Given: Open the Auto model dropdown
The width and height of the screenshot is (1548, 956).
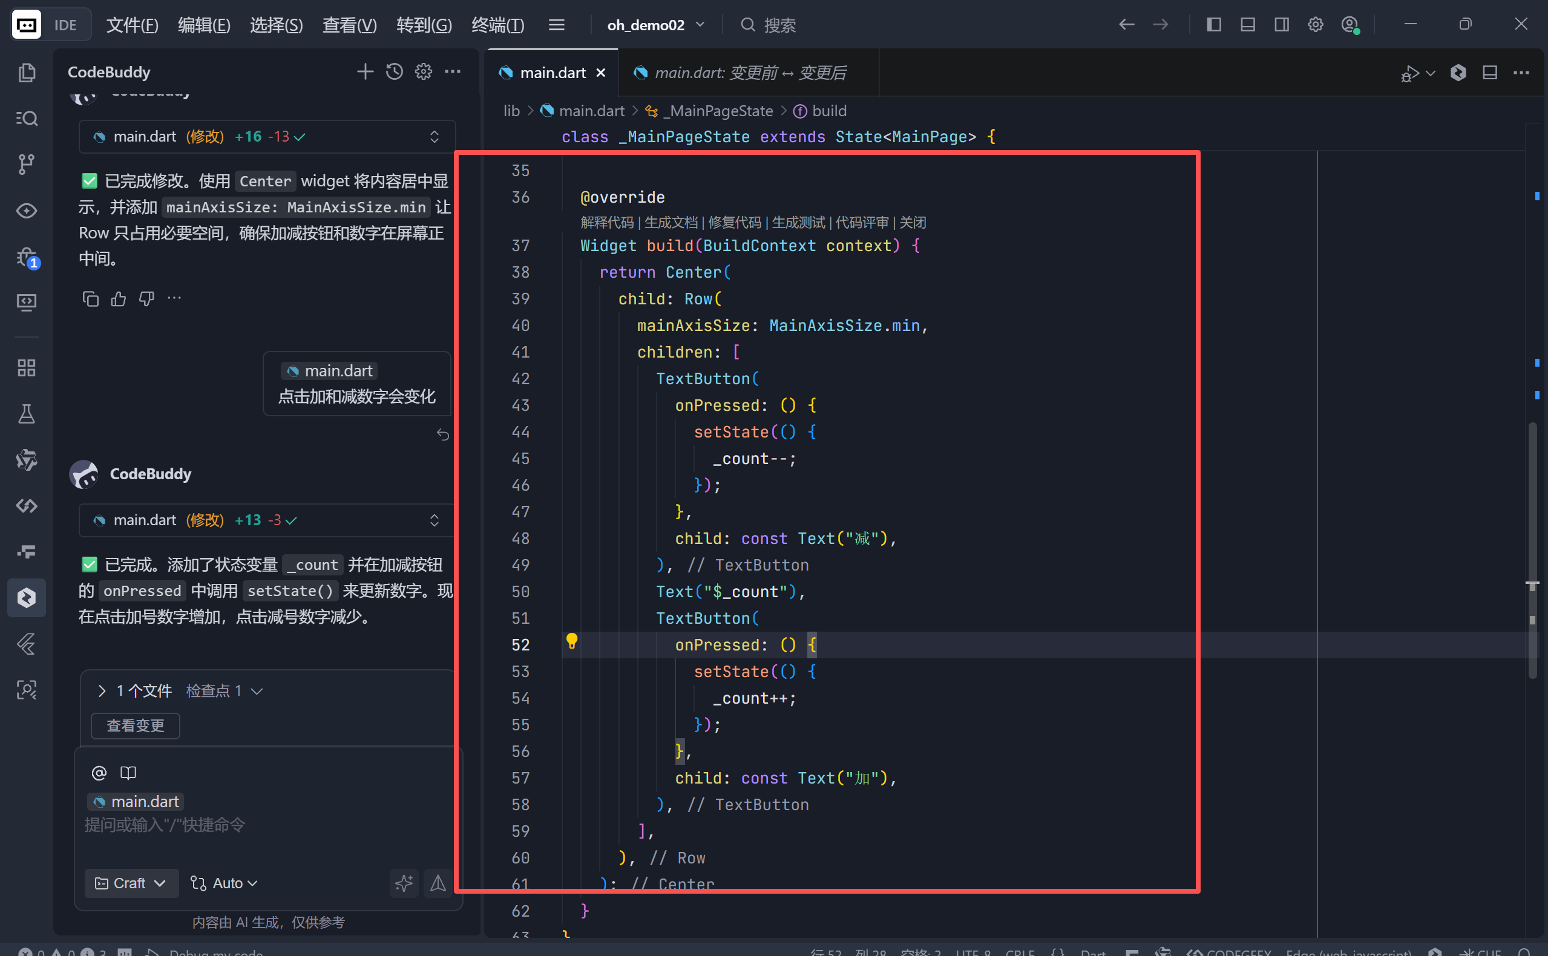Looking at the screenshot, I should (x=225, y=883).
